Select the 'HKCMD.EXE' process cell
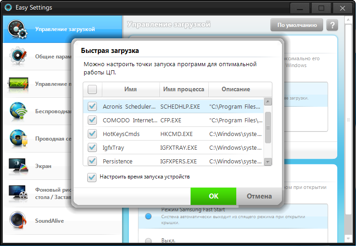 coord(176,134)
